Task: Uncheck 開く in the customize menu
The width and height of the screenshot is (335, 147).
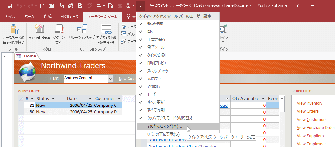Action: pyautogui.click(x=178, y=32)
